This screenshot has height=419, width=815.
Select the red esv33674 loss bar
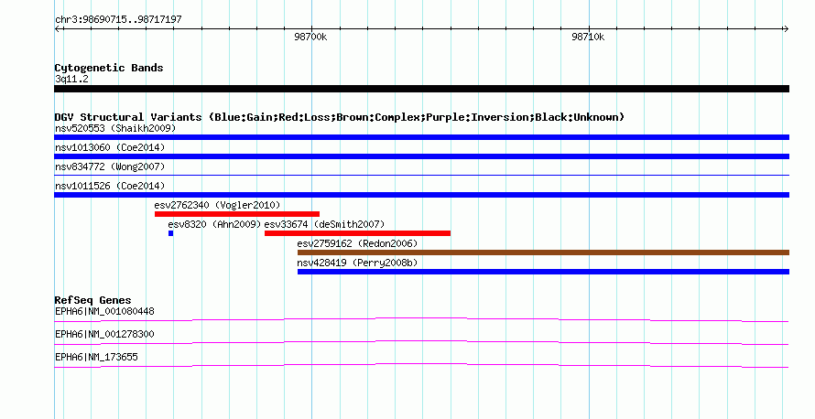point(358,233)
